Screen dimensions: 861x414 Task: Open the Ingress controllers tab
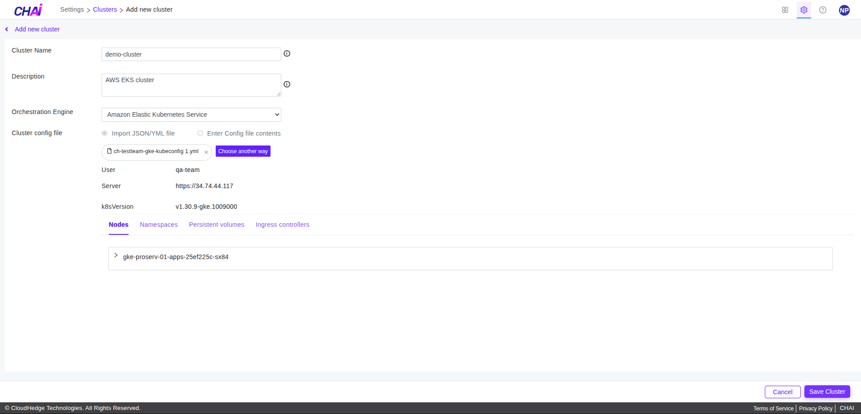282,225
